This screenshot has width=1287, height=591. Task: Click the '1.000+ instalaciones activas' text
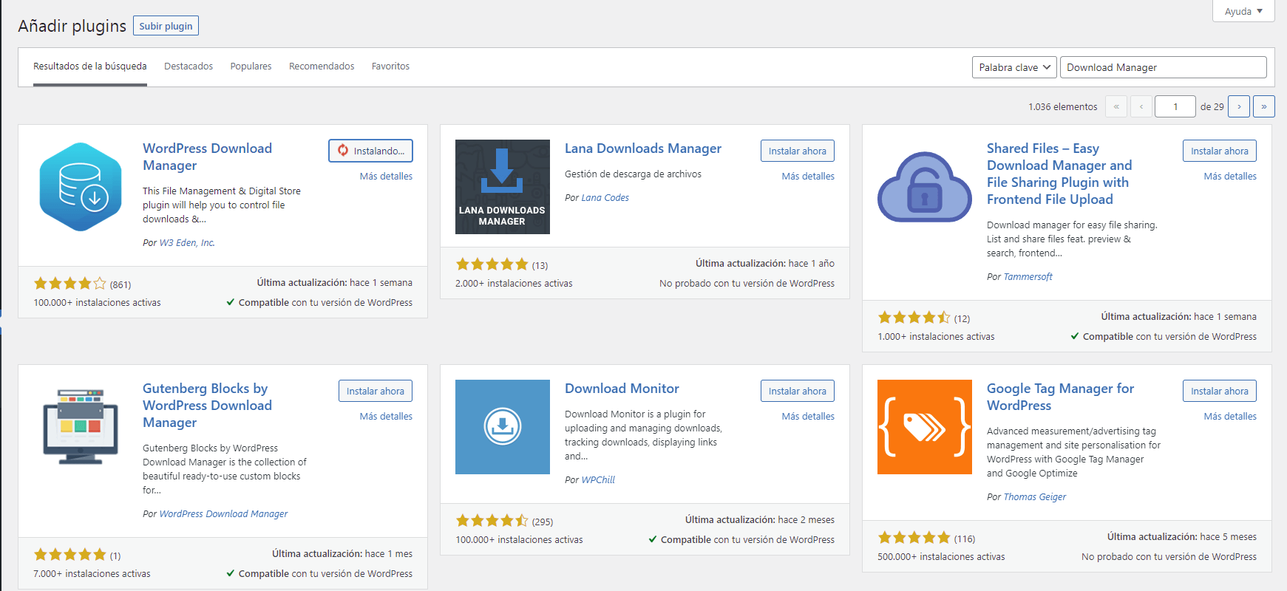[936, 337]
